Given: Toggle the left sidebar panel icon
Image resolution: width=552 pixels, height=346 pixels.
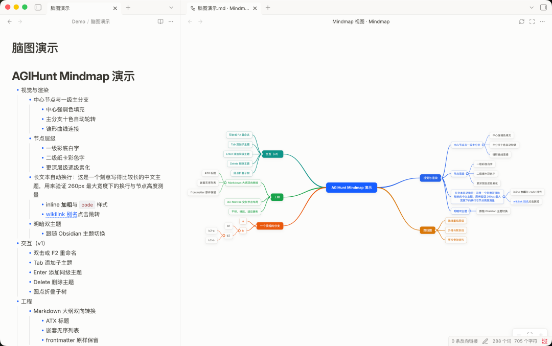Looking at the screenshot, I should [38, 7].
